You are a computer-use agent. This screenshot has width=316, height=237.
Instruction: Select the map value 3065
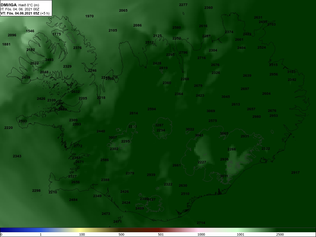point(224,133)
